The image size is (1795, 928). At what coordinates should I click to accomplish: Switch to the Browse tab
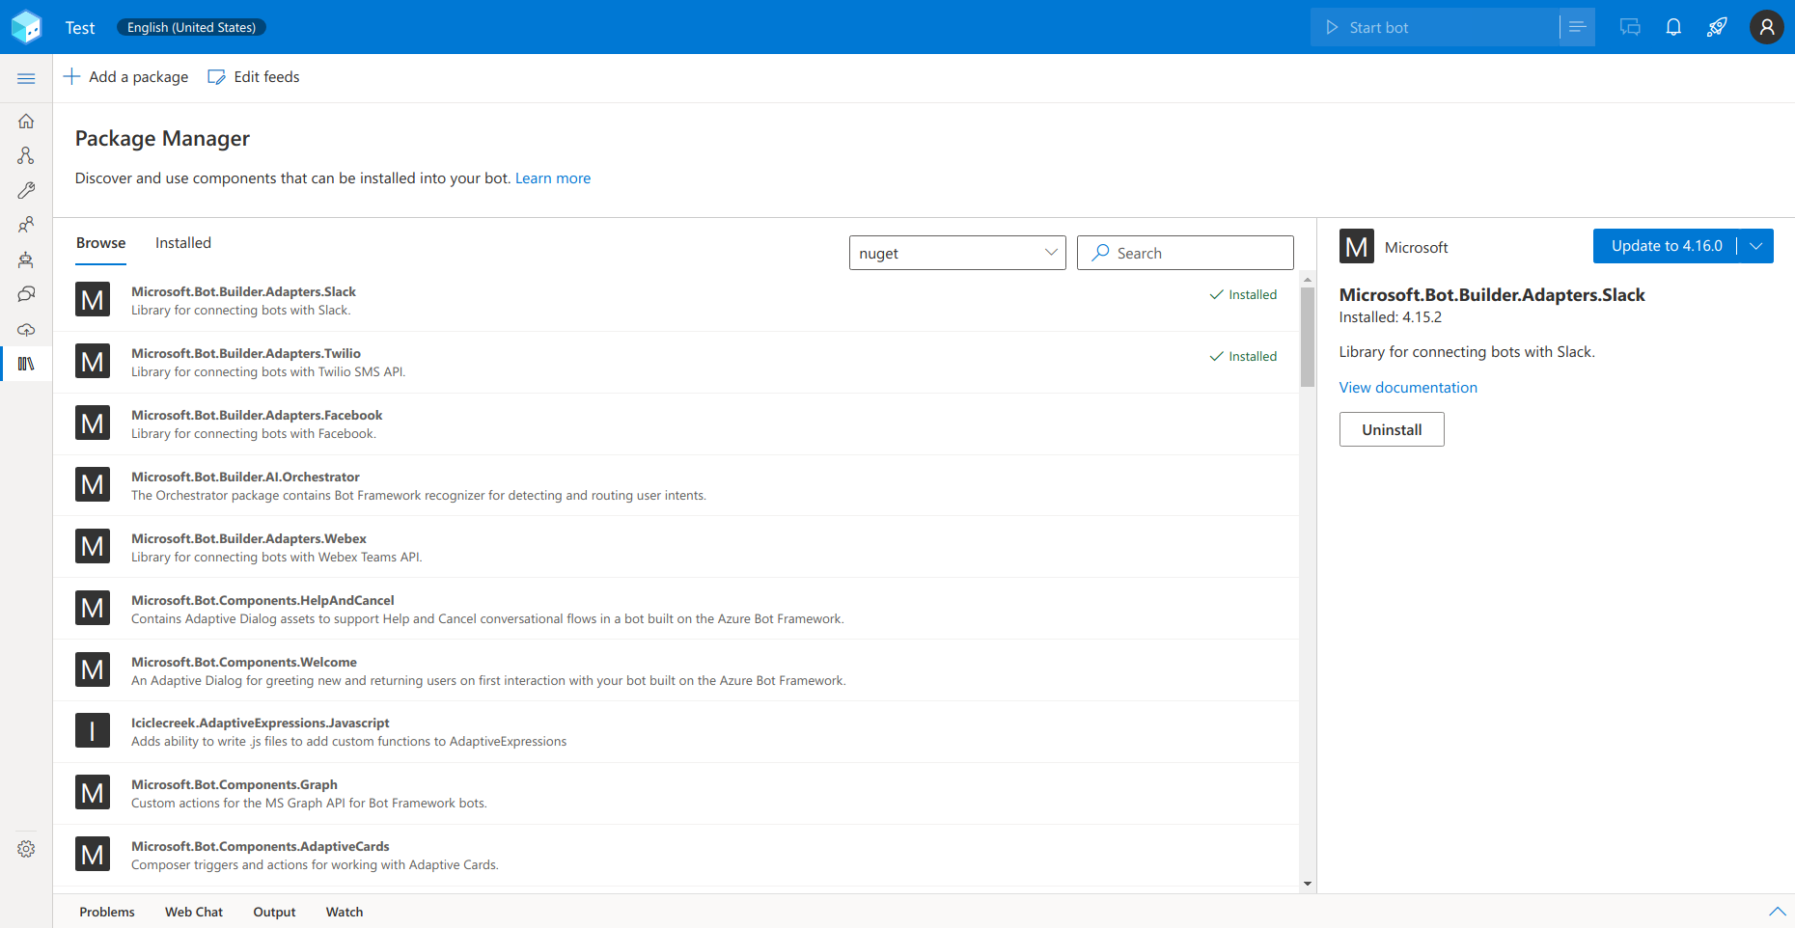point(100,243)
